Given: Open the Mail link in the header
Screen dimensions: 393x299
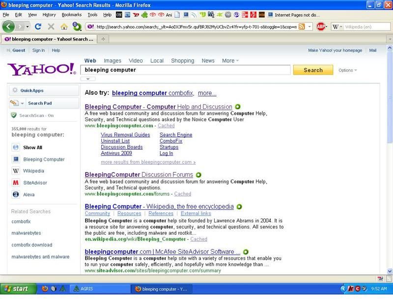Looking at the screenshot, I should pyautogui.click(x=373, y=51).
